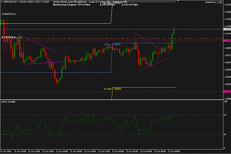The width and height of the screenshot is (231, 154).
Task: Click the 21 Jun 10:00 time label
Action: pos(20,151)
